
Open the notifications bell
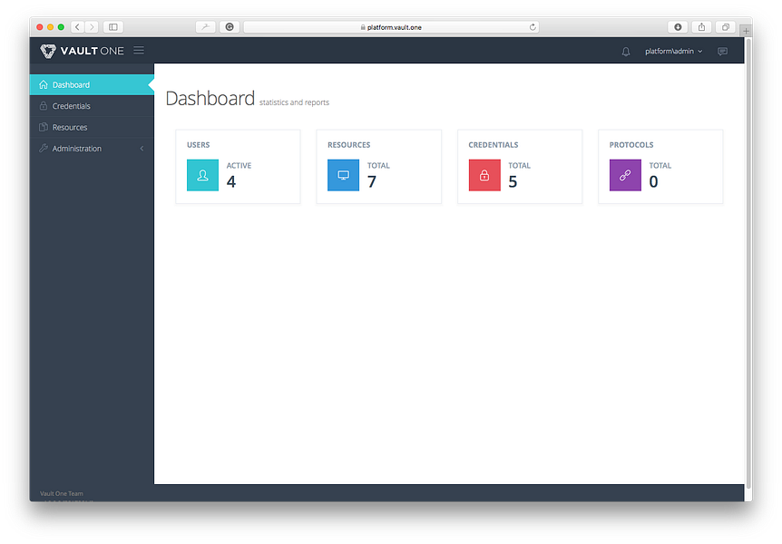[625, 52]
